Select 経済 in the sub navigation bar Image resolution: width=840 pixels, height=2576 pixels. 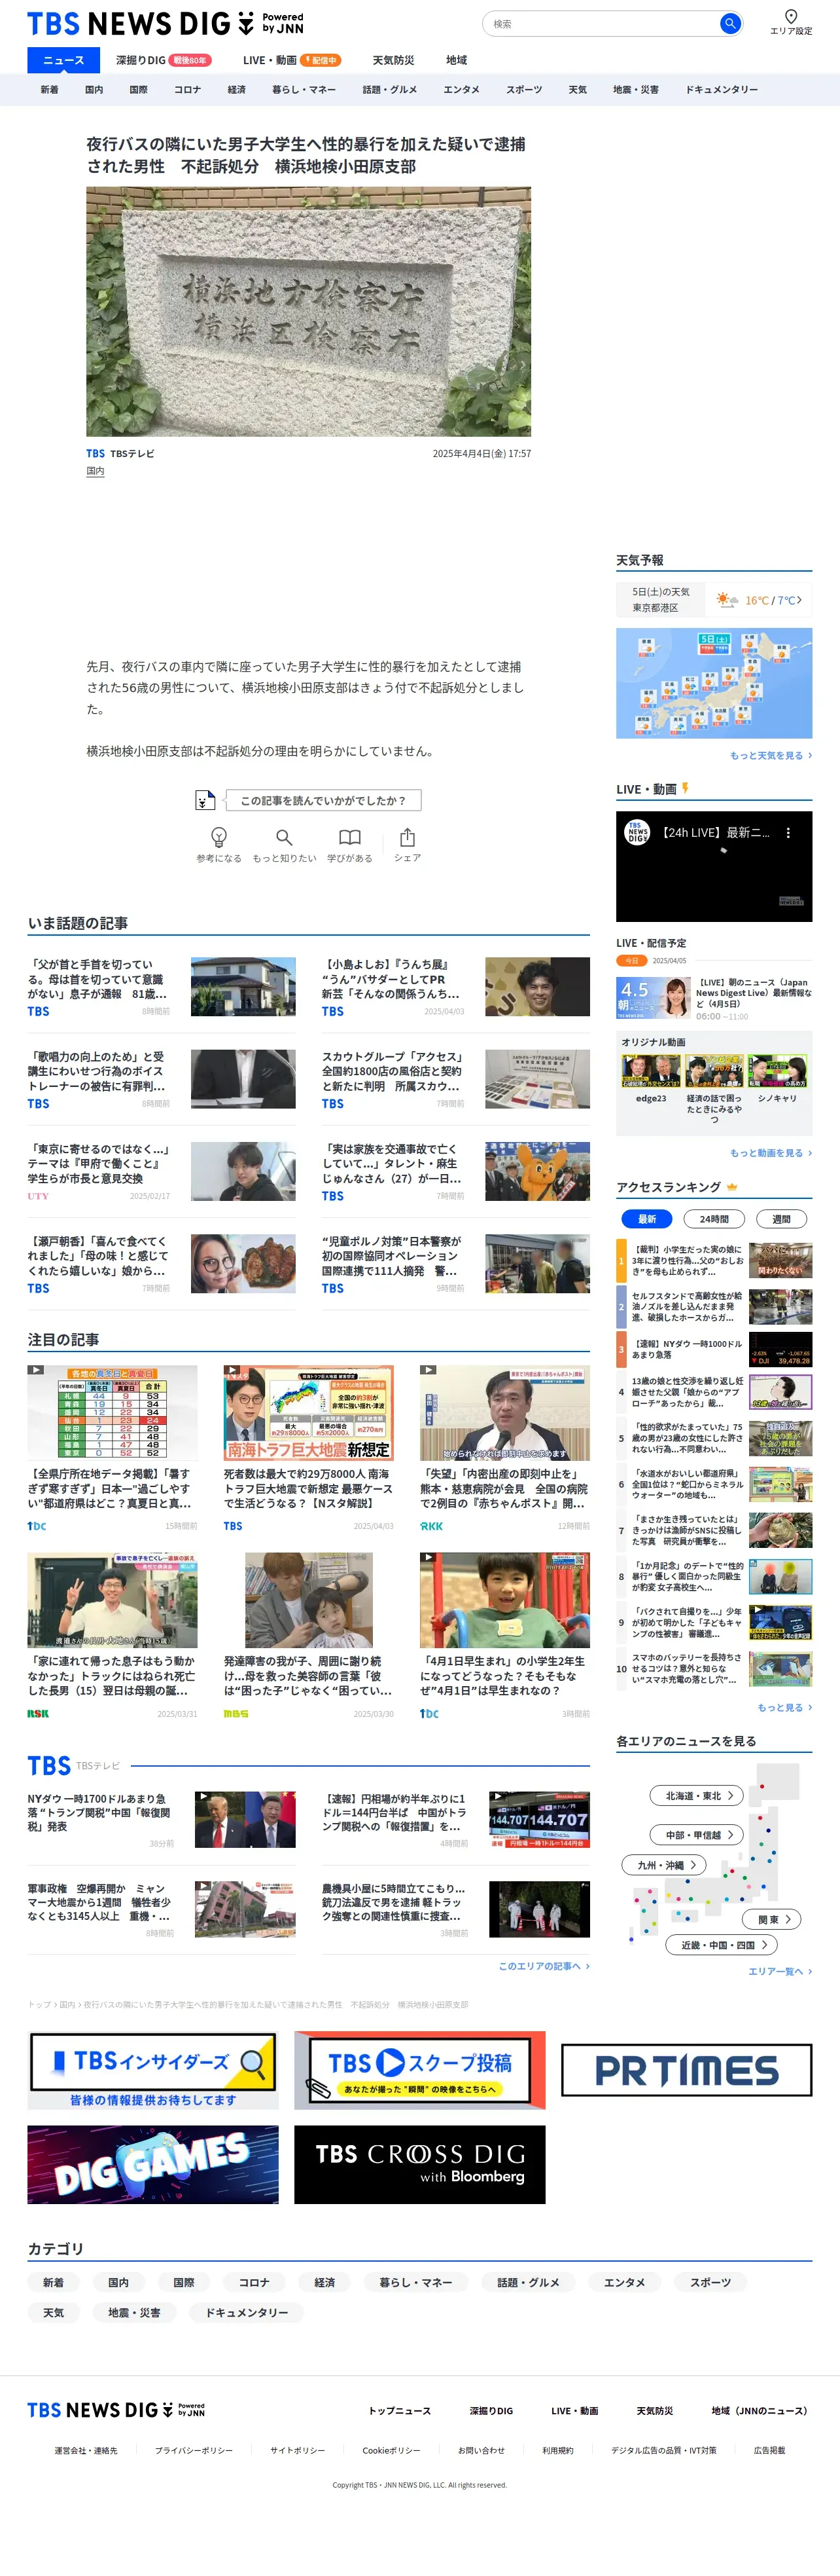tap(237, 90)
